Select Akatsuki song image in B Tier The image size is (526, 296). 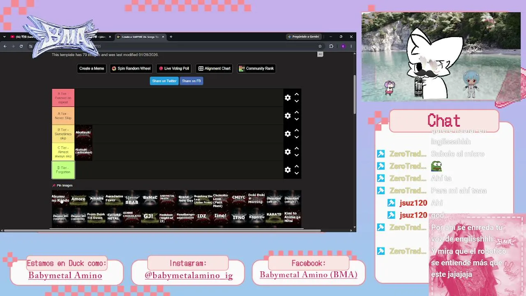coord(83,134)
